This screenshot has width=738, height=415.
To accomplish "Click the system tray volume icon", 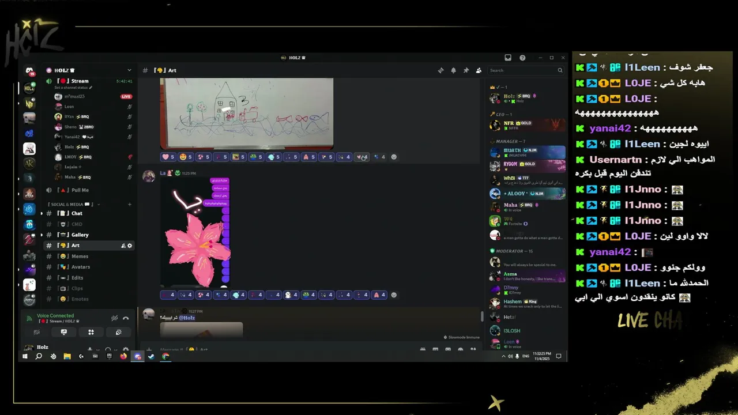I will click(x=510, y=356).
